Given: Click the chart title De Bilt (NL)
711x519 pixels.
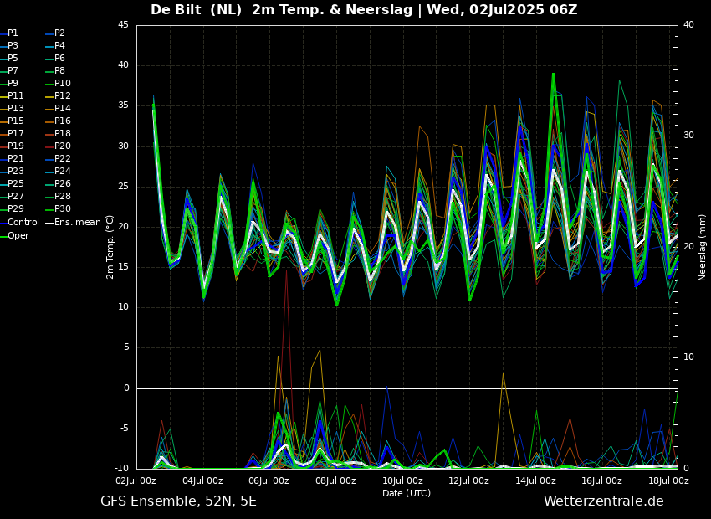Looking at the screenshot, I should coord(197,10).
